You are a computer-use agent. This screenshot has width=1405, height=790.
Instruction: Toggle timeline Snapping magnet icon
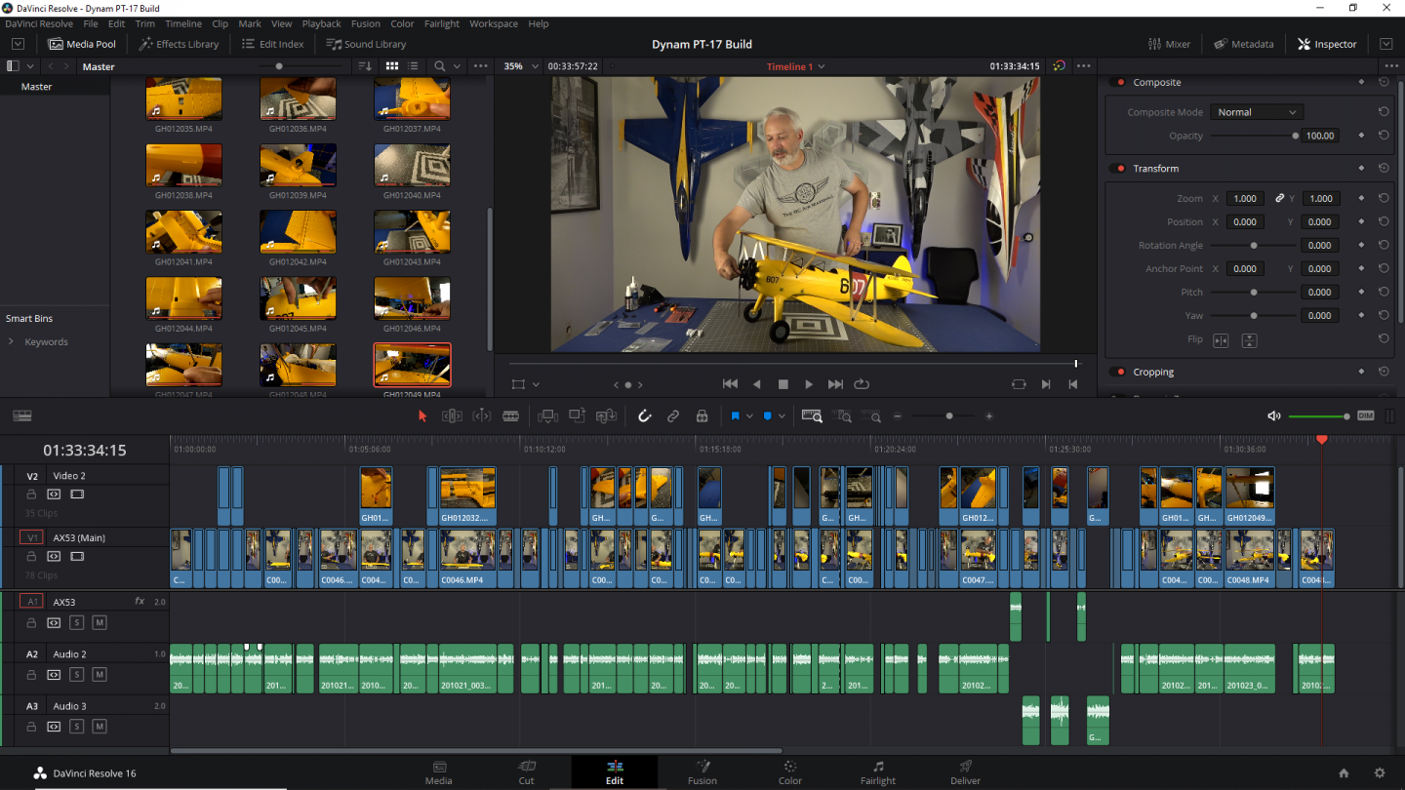click(644, 415)
